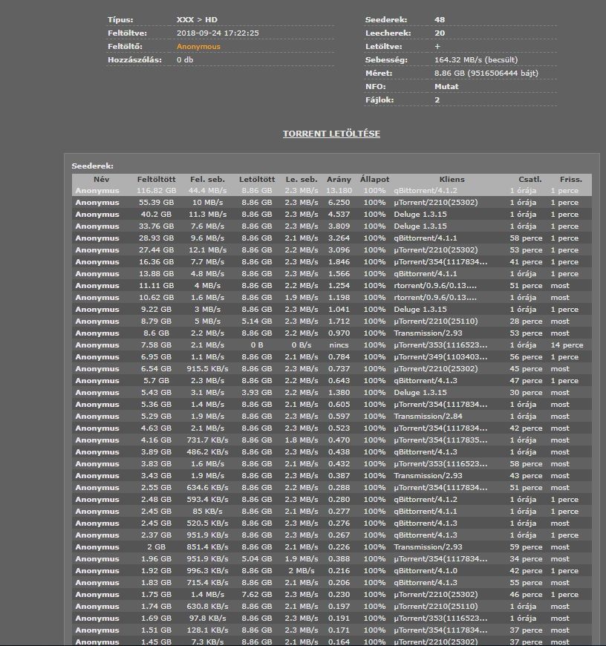Select the refresh time 14 perce
This screenshot has height=646, width=606.
click(x=567, y=345)
